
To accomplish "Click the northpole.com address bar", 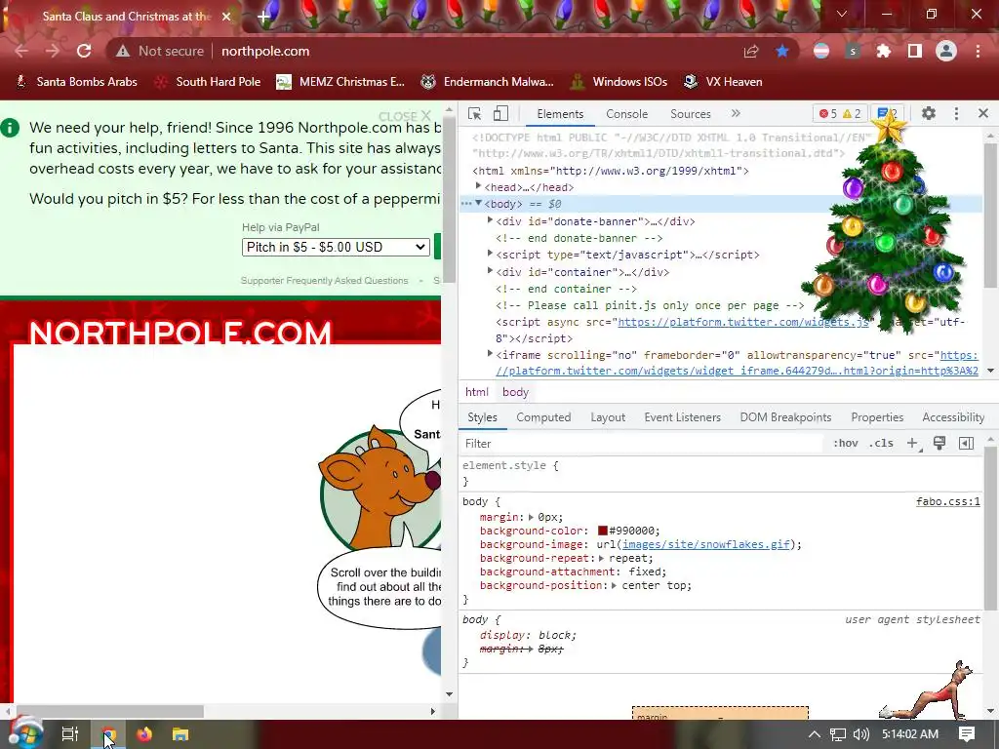I will (x=265, y=51).
